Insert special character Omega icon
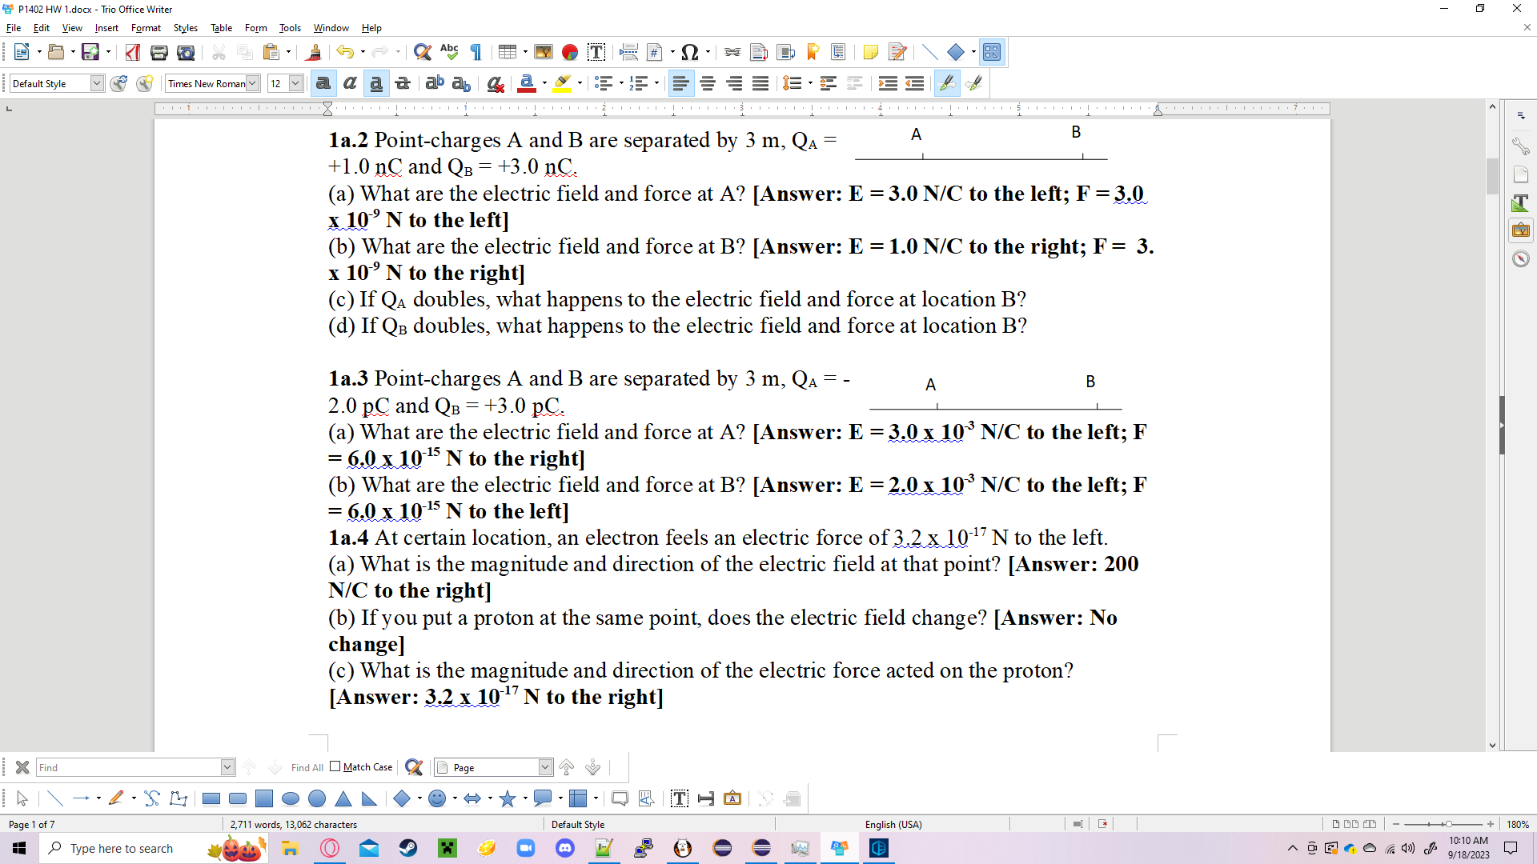Screen dimensions: 1537x864 coord(689,53)
